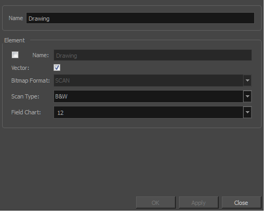Click the Vector label text
Screen dimensions: 269x216
20,68
